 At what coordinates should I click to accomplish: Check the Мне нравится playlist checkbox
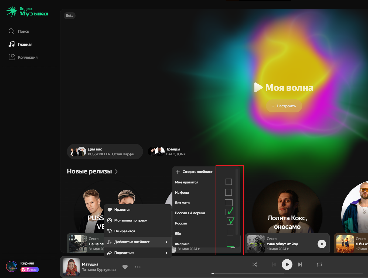coord(229,182)
